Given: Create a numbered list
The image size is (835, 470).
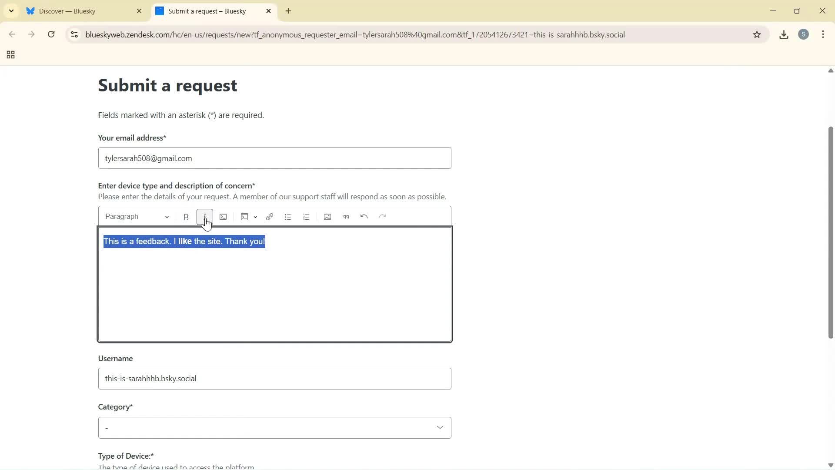Looking at the screenshot, I should pos(306,216).
